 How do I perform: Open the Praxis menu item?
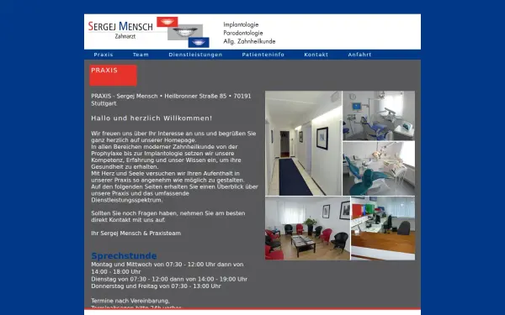tap(104, 55)
